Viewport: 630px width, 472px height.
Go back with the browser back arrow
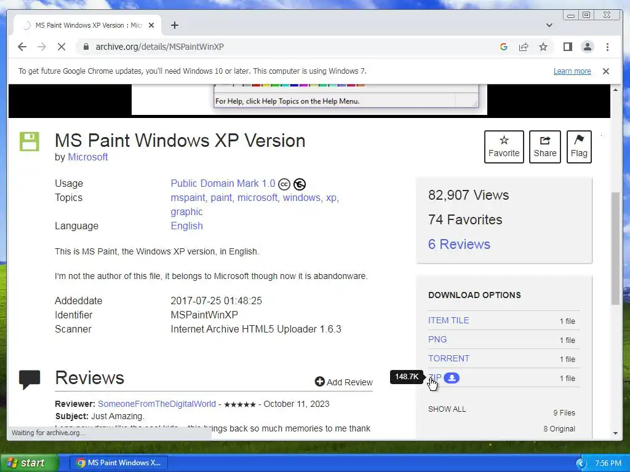pos(22,47)
